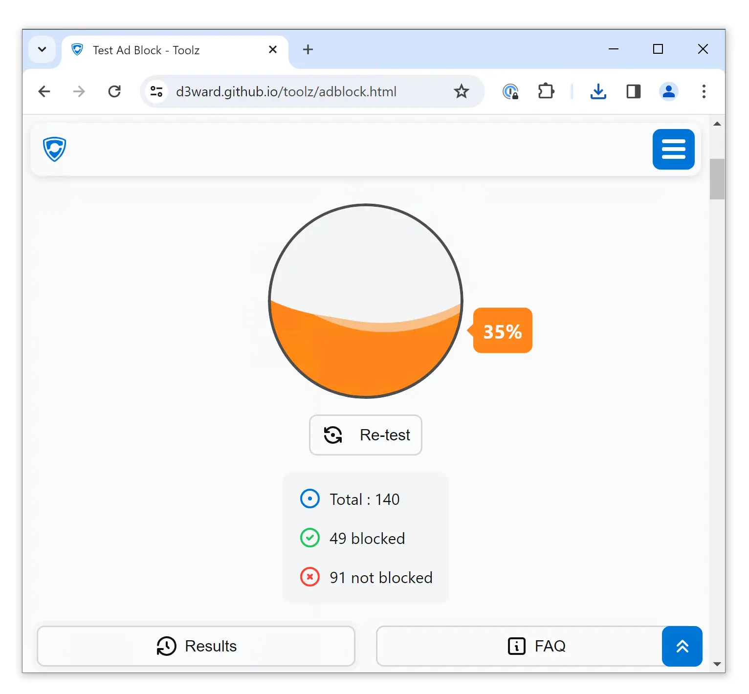
Task: Click the Toolz shield logo
Action: pyautogui.click(x=54, y=149)
